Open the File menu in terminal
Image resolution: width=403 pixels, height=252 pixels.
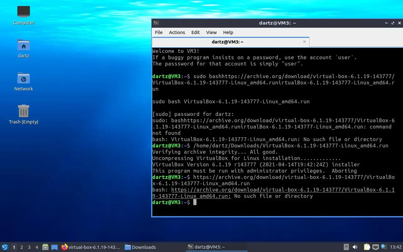pos(159,32)
